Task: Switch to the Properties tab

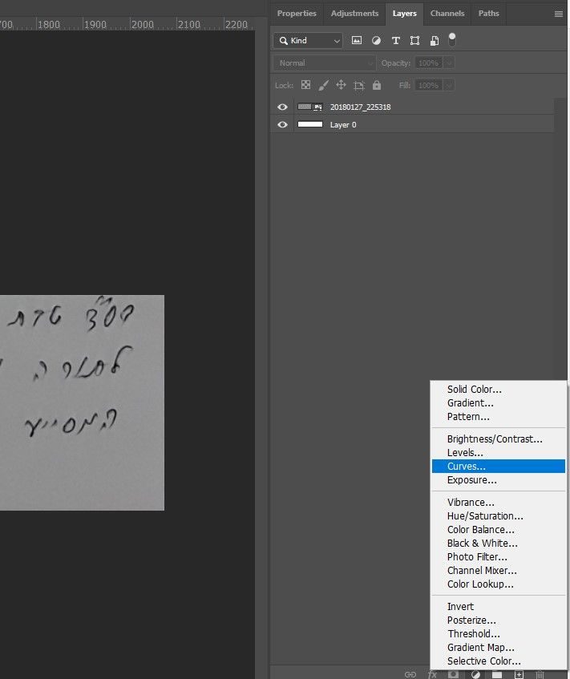Action: coord(297,14)
